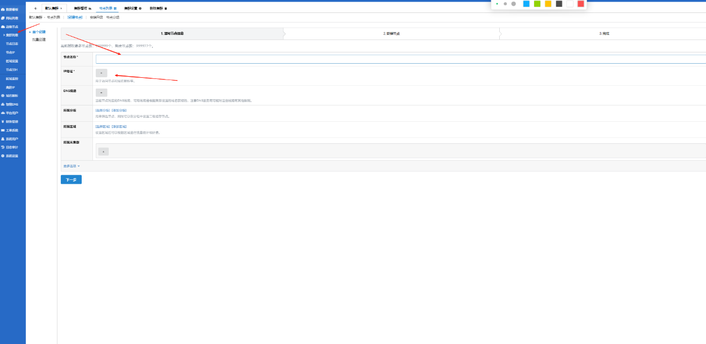Image resolution: width=706 pixels, height=344 pixels.
Task: Switch to the 集群设置 tab
Action: [x=132, y=8]
